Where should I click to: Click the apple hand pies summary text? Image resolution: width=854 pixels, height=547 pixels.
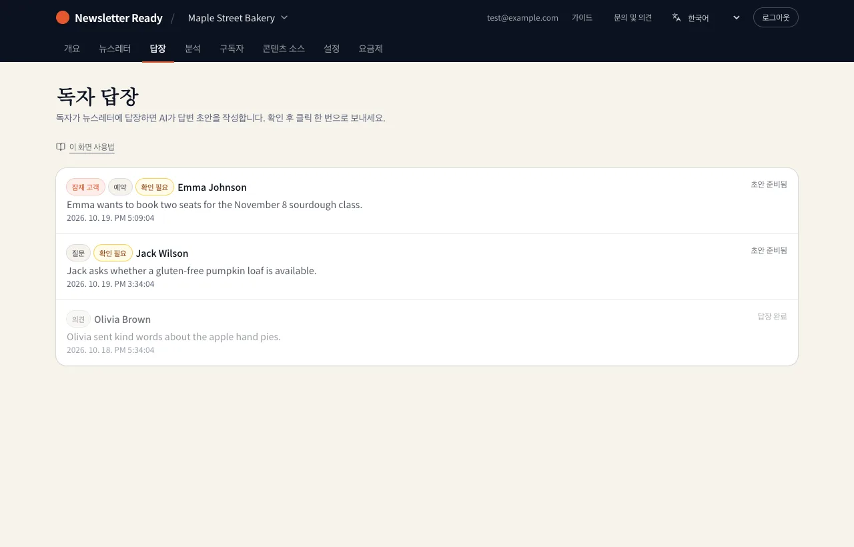point(173,336)
